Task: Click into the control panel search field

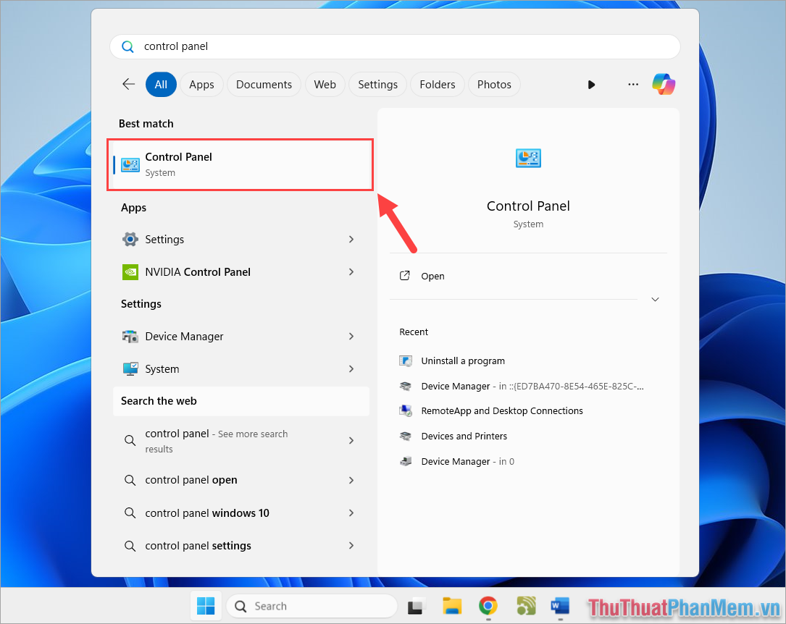Action: 395,46
